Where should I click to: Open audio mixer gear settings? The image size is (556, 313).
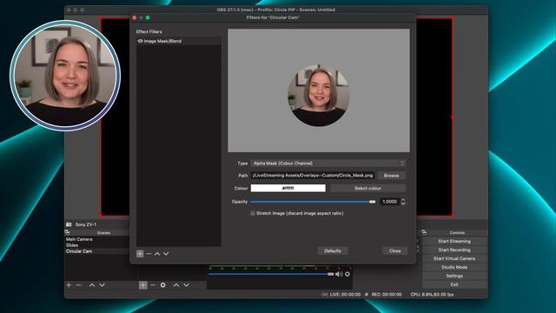[347, 274]
